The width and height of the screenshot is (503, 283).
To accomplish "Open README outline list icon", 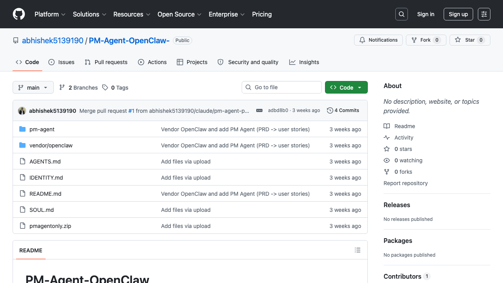I will [358, 250].
